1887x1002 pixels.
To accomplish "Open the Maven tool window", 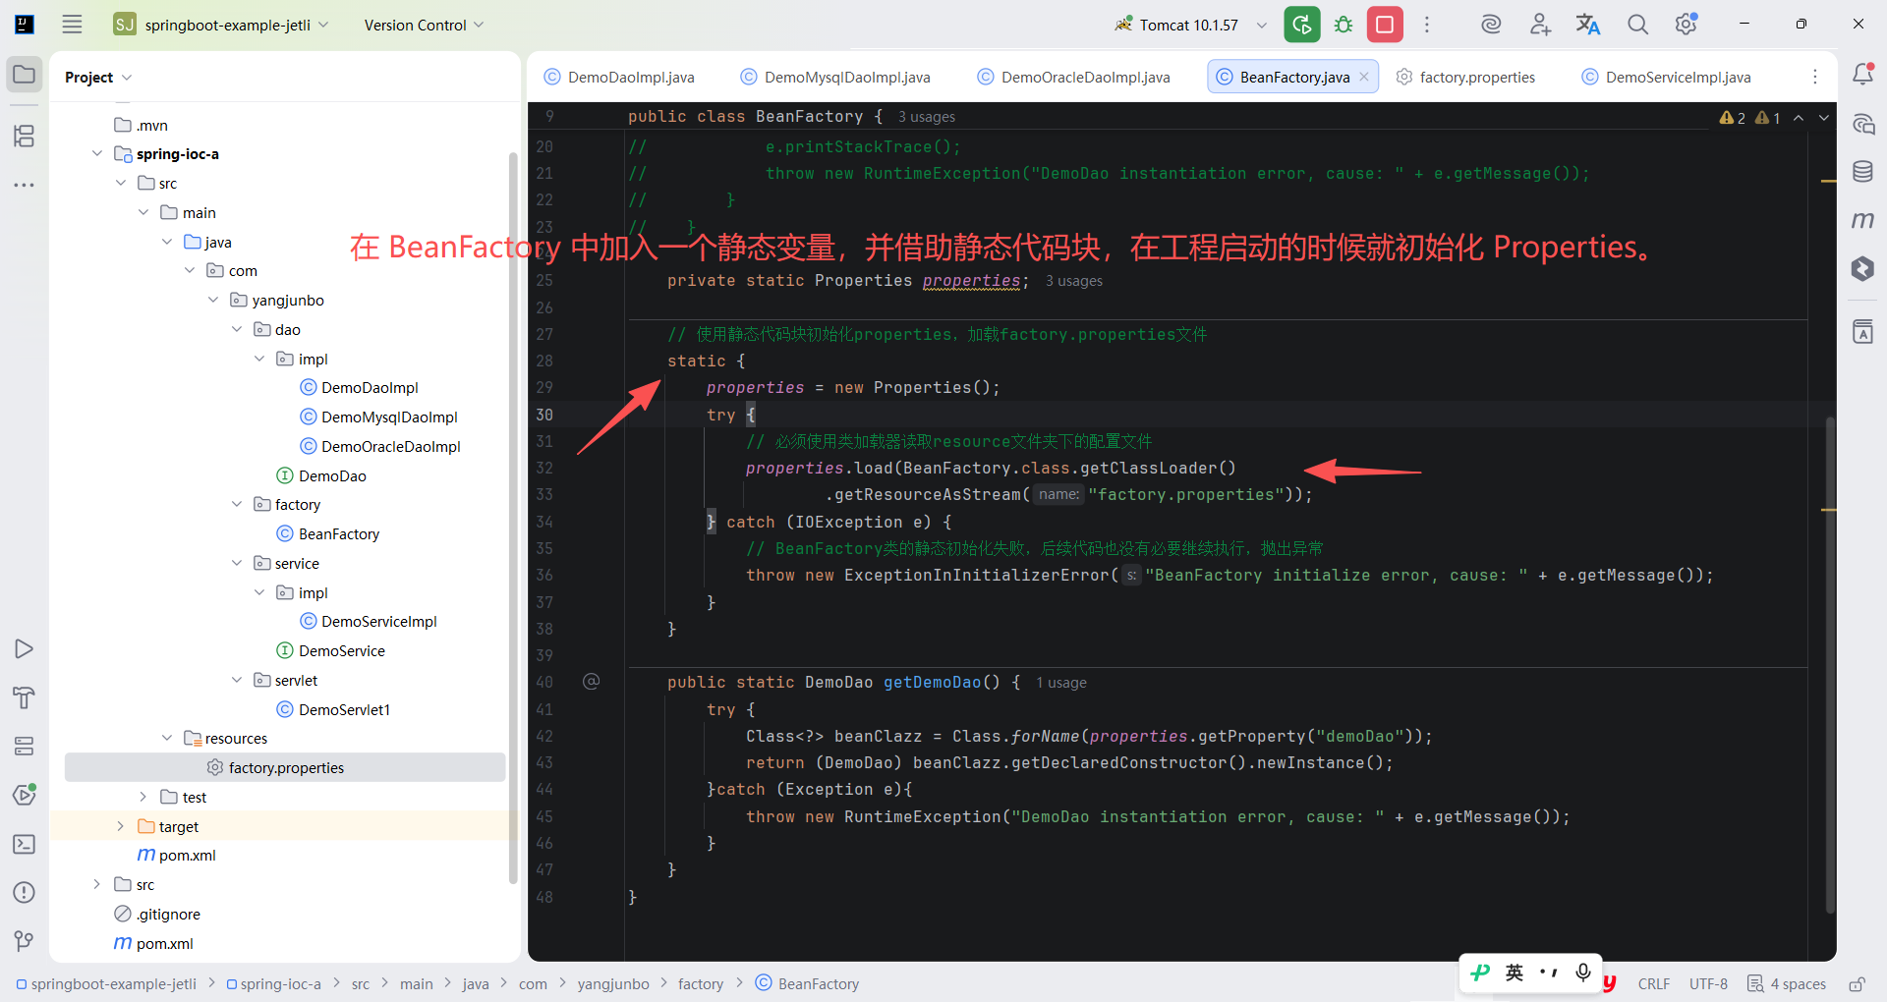I will (1862, 220).
